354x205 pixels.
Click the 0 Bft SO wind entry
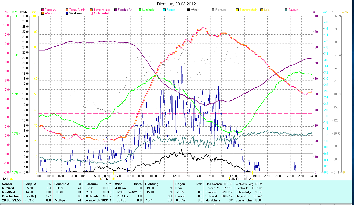pos(122,200)
